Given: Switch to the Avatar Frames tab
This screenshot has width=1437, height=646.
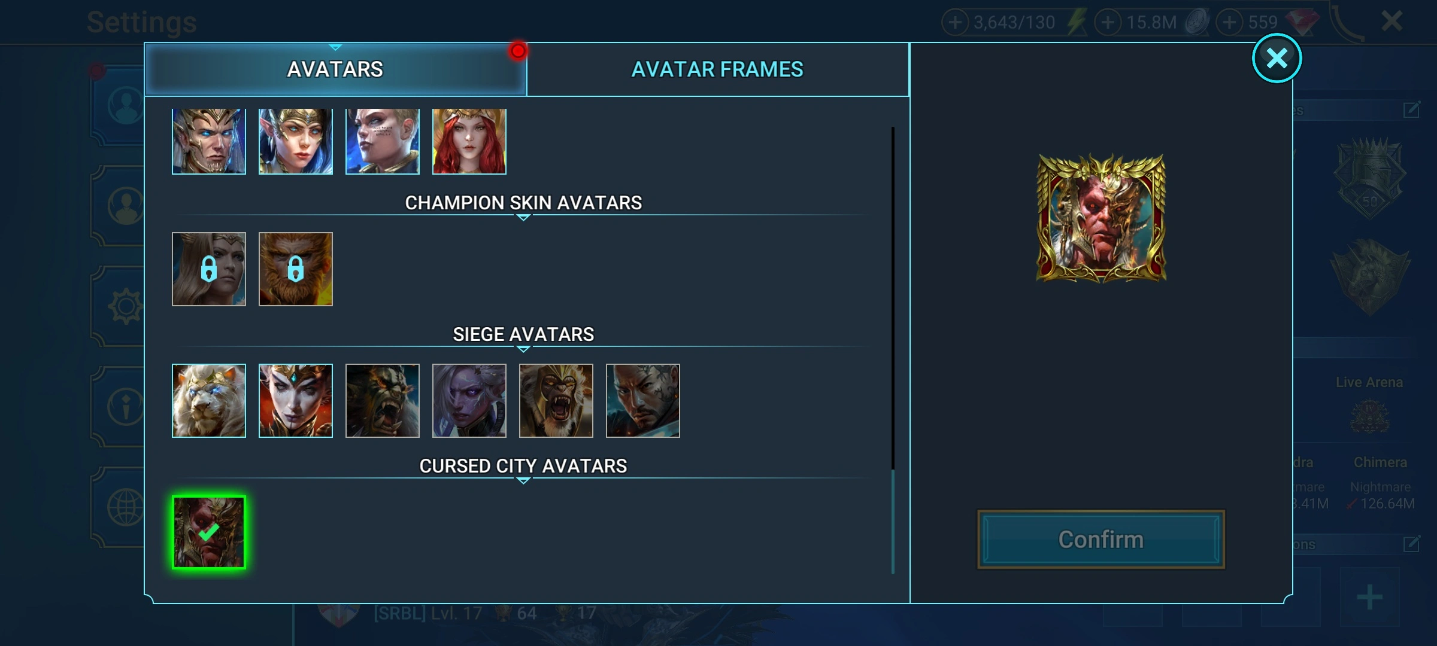Looking at the screenshot, I should pyautogui.click(x=717, y=69).
